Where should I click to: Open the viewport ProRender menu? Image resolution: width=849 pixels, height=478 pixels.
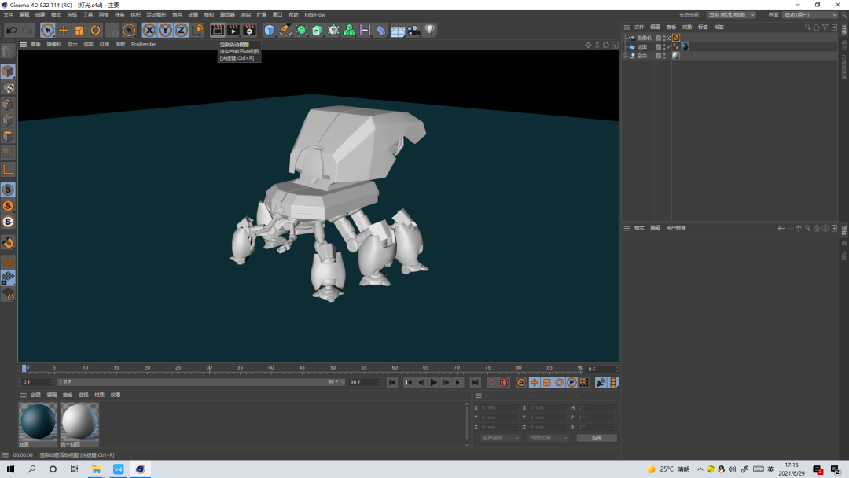[x=144, y=44]
